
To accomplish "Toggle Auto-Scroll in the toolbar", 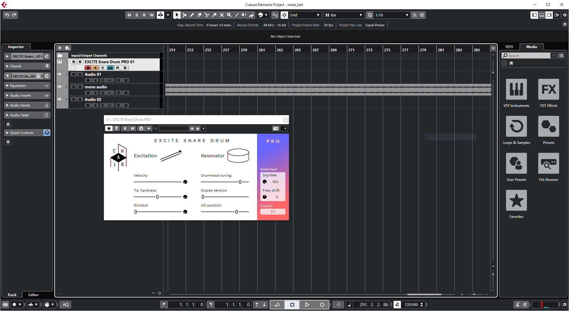I will coord(161,15).
